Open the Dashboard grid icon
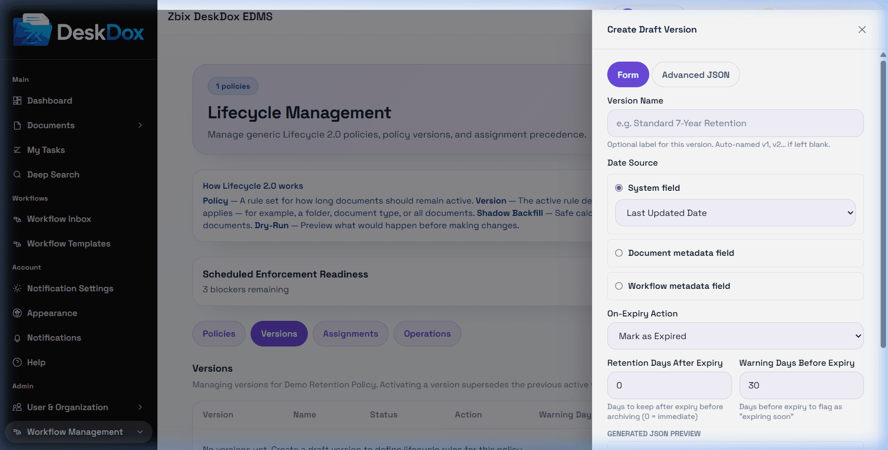Image resolution: width=888 pixels, height=450 pixels. point(17,101)
